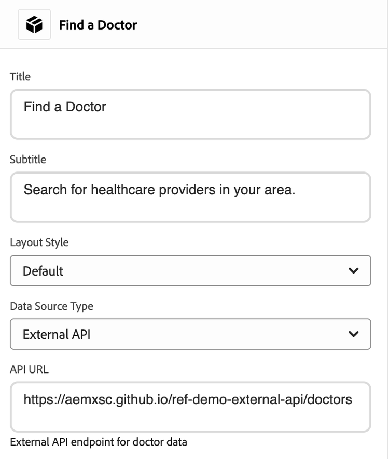Expand the Data Source Type dropdown
Viewport: 389px width, 459px height.
[x=190, y=334]
